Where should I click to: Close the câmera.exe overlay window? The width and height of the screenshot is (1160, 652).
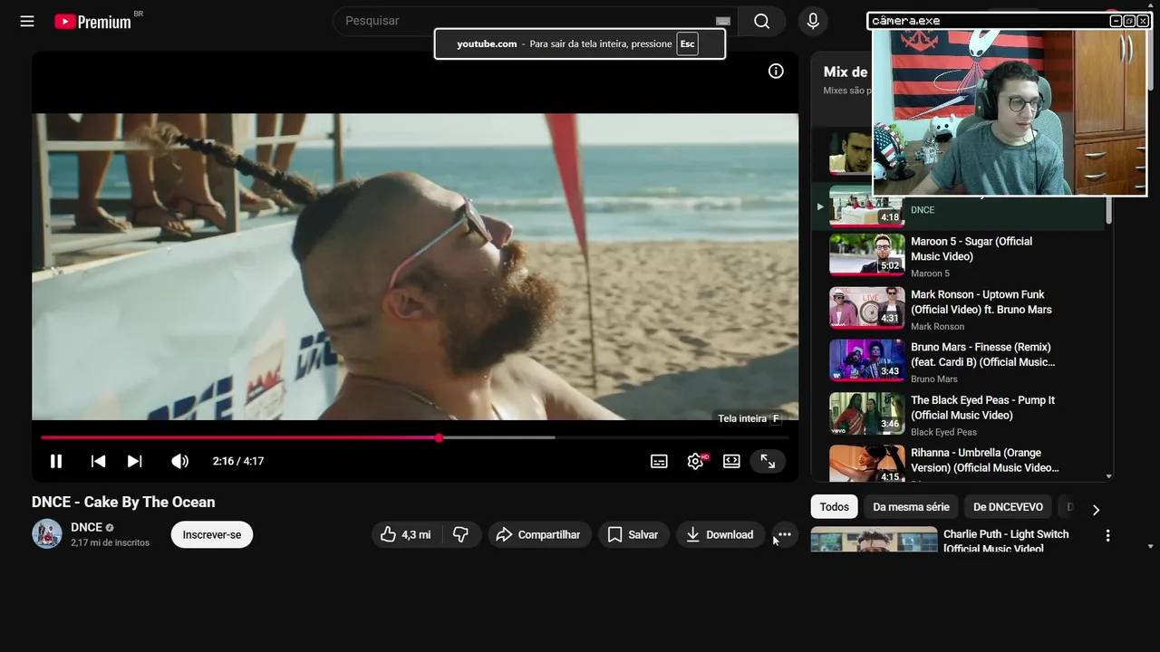(1143, 21)
